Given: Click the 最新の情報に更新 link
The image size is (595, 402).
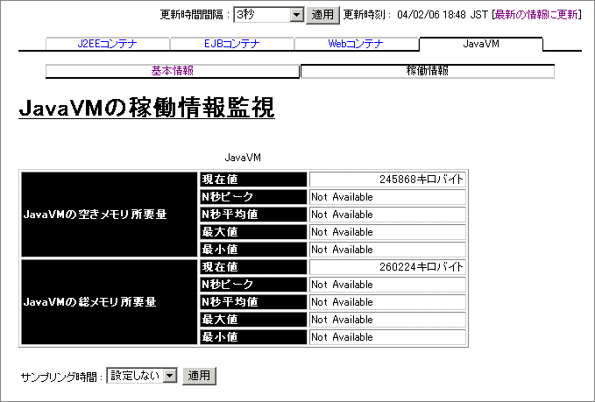Looking at the screenshot, I should click(x=536, y=15).
